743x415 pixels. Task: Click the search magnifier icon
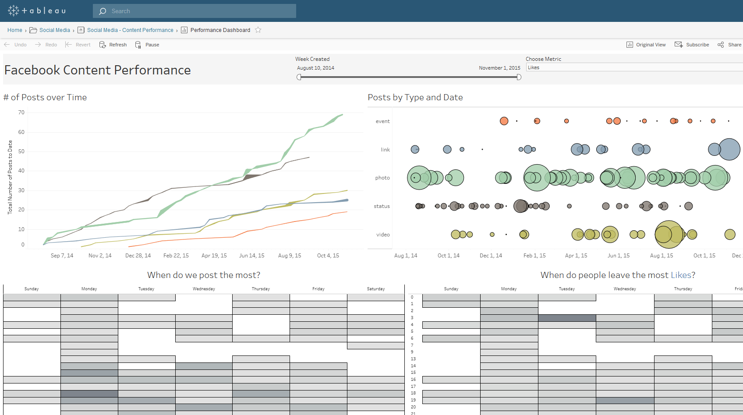click(103, 11)
